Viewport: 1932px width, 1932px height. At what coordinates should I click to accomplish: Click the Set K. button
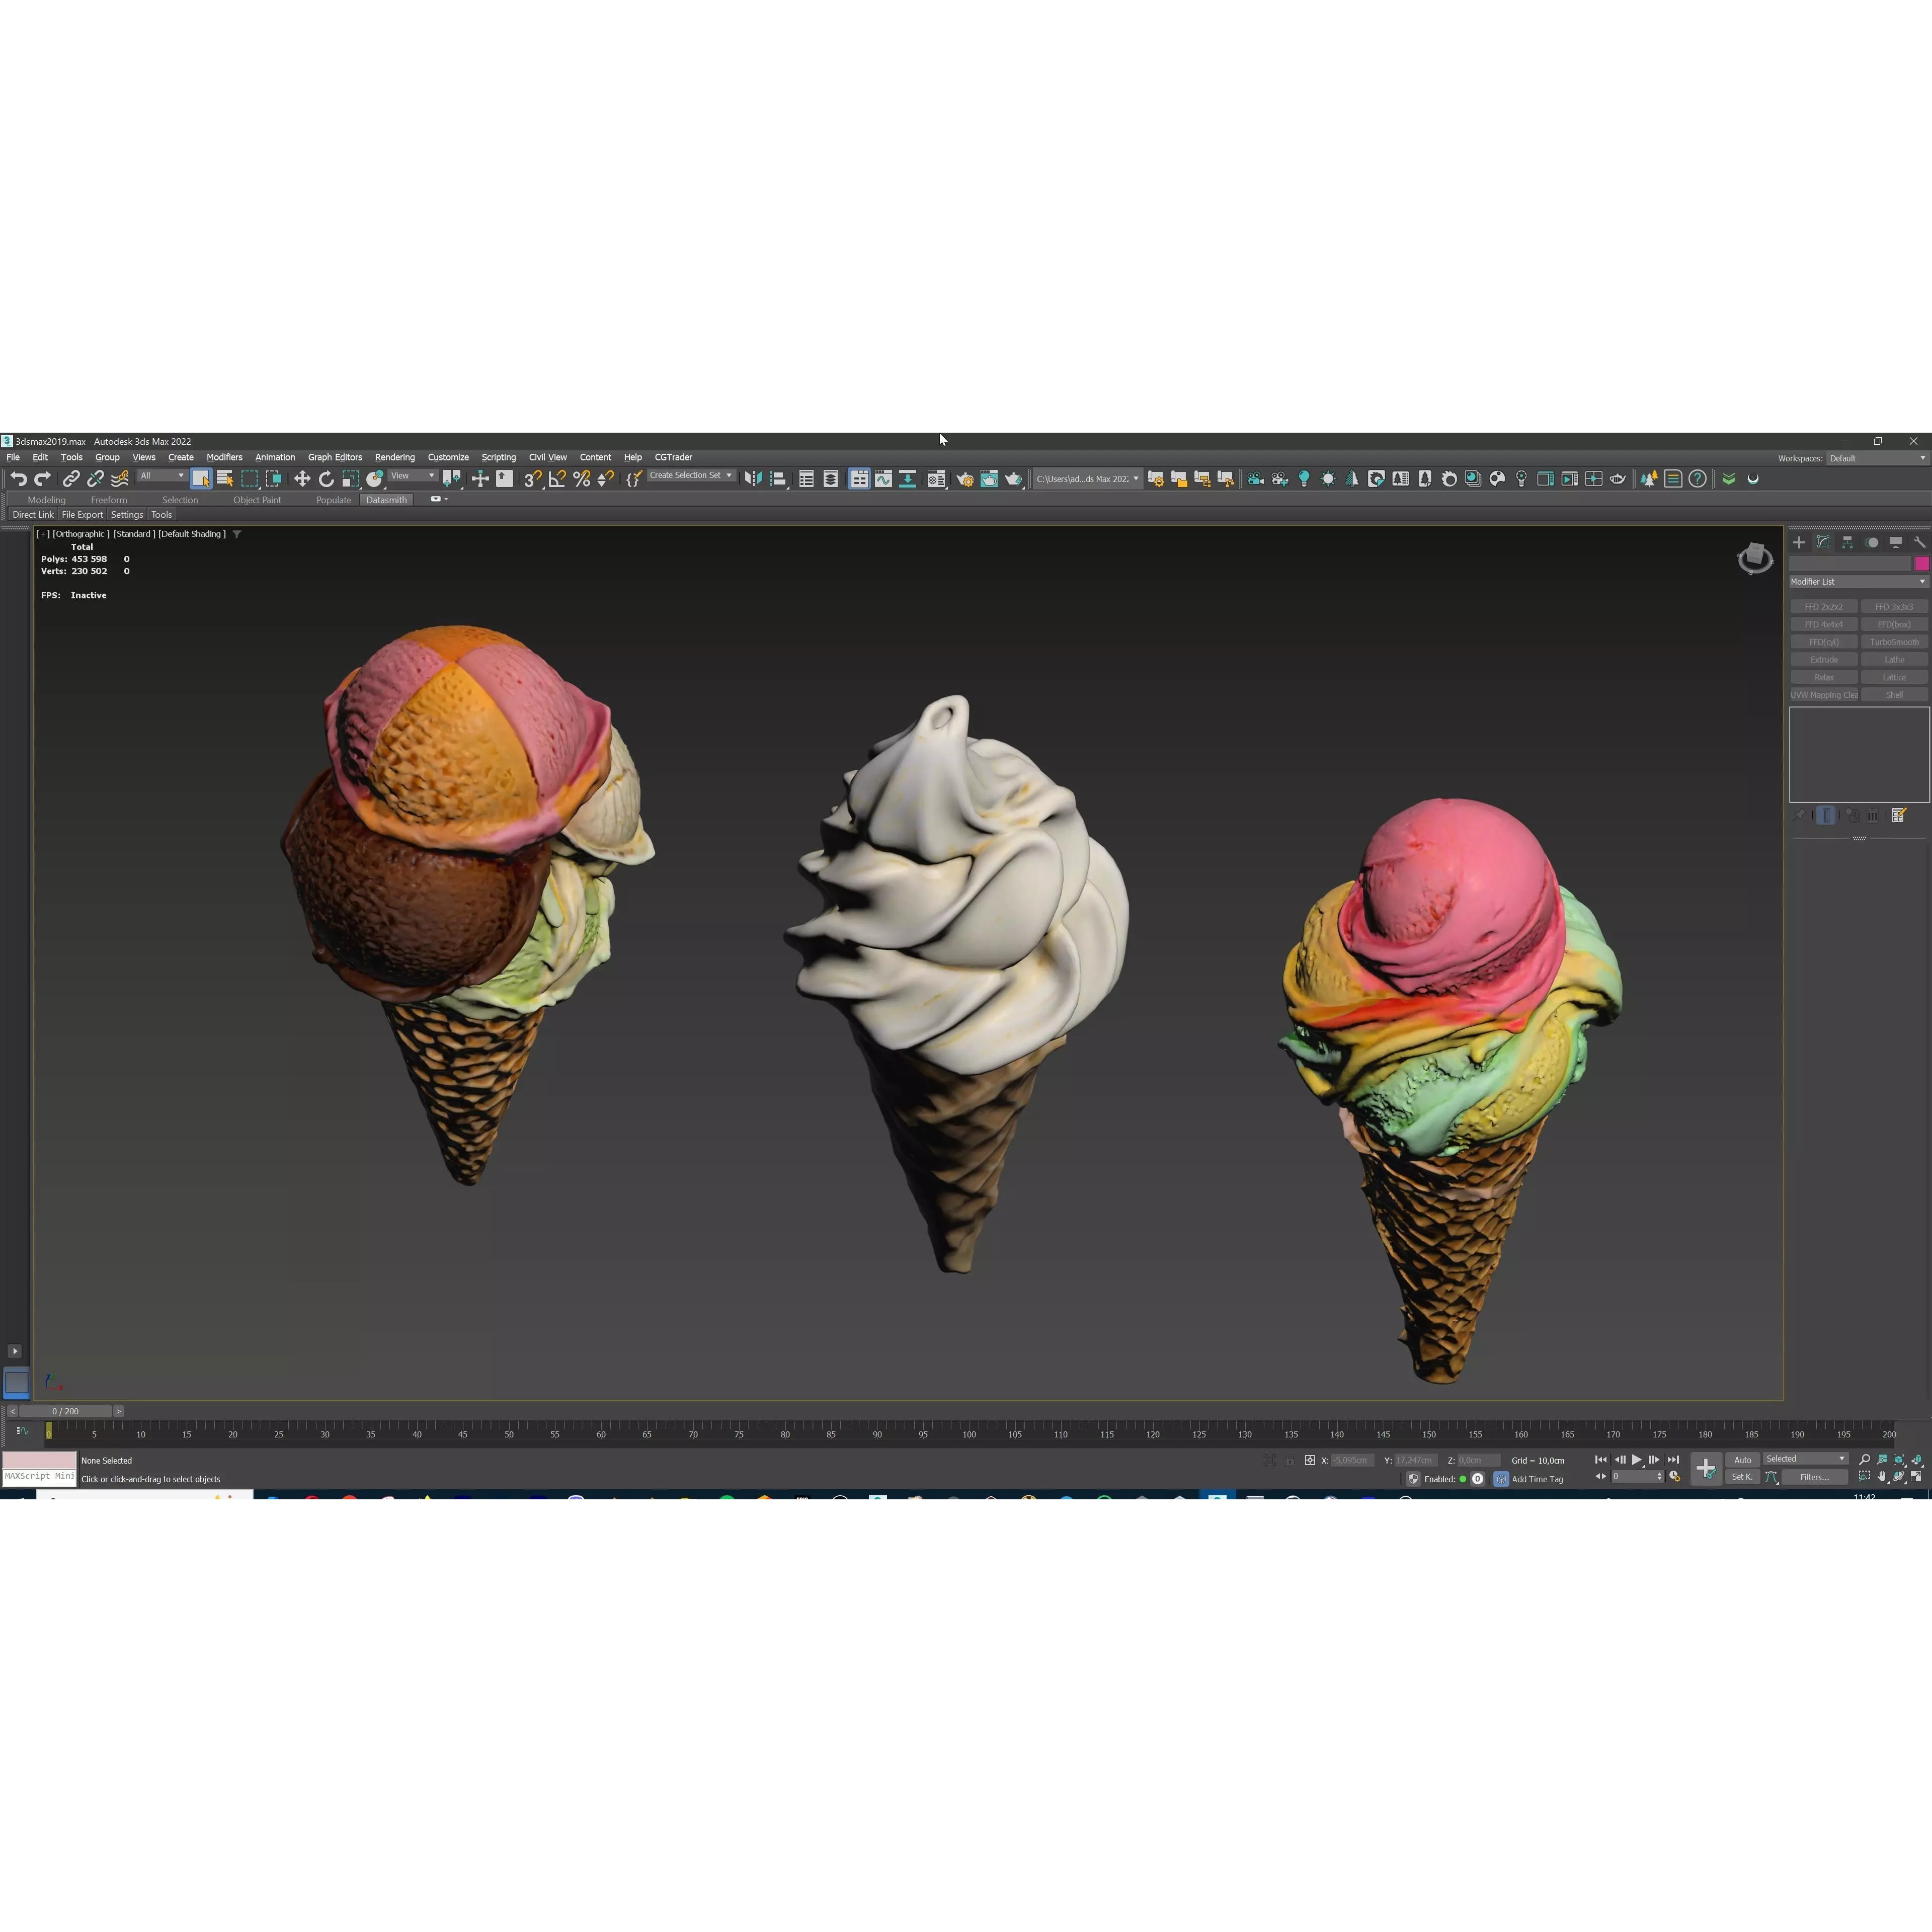point(1742,1477)
